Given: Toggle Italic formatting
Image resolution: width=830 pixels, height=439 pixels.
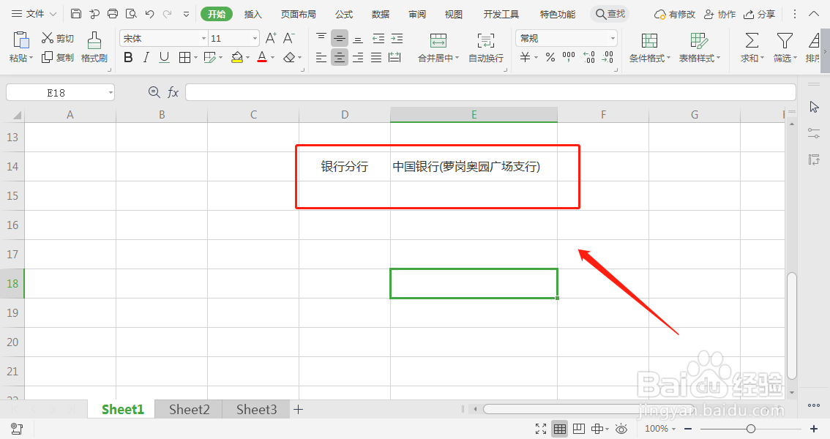Looking at the screenshot, I should [x=146, y=57].
